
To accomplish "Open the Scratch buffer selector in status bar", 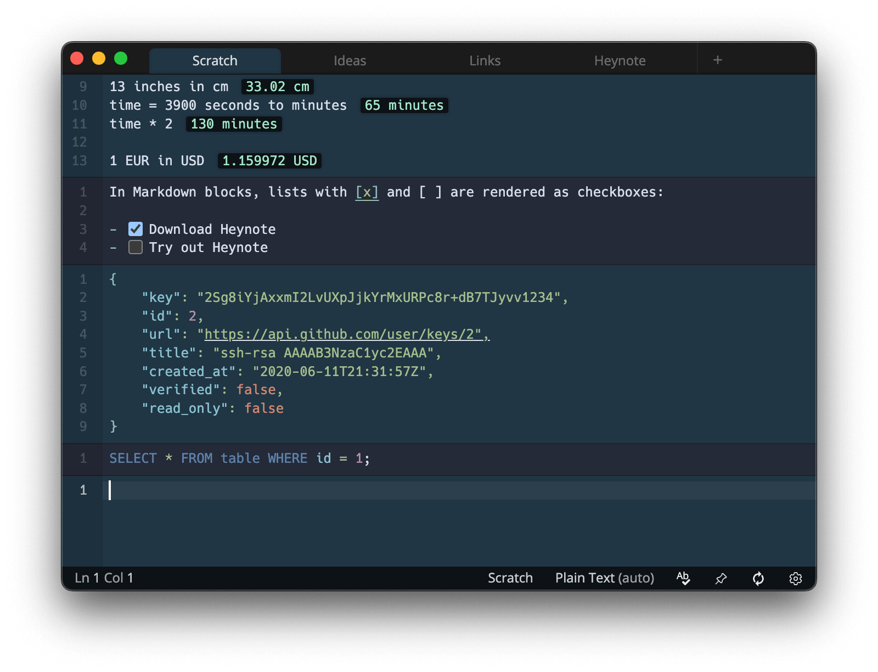I will 510,578.
